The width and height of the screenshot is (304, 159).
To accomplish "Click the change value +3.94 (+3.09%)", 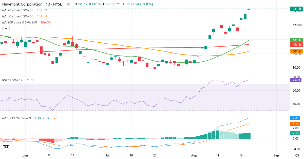I will (x=142, y=4).
